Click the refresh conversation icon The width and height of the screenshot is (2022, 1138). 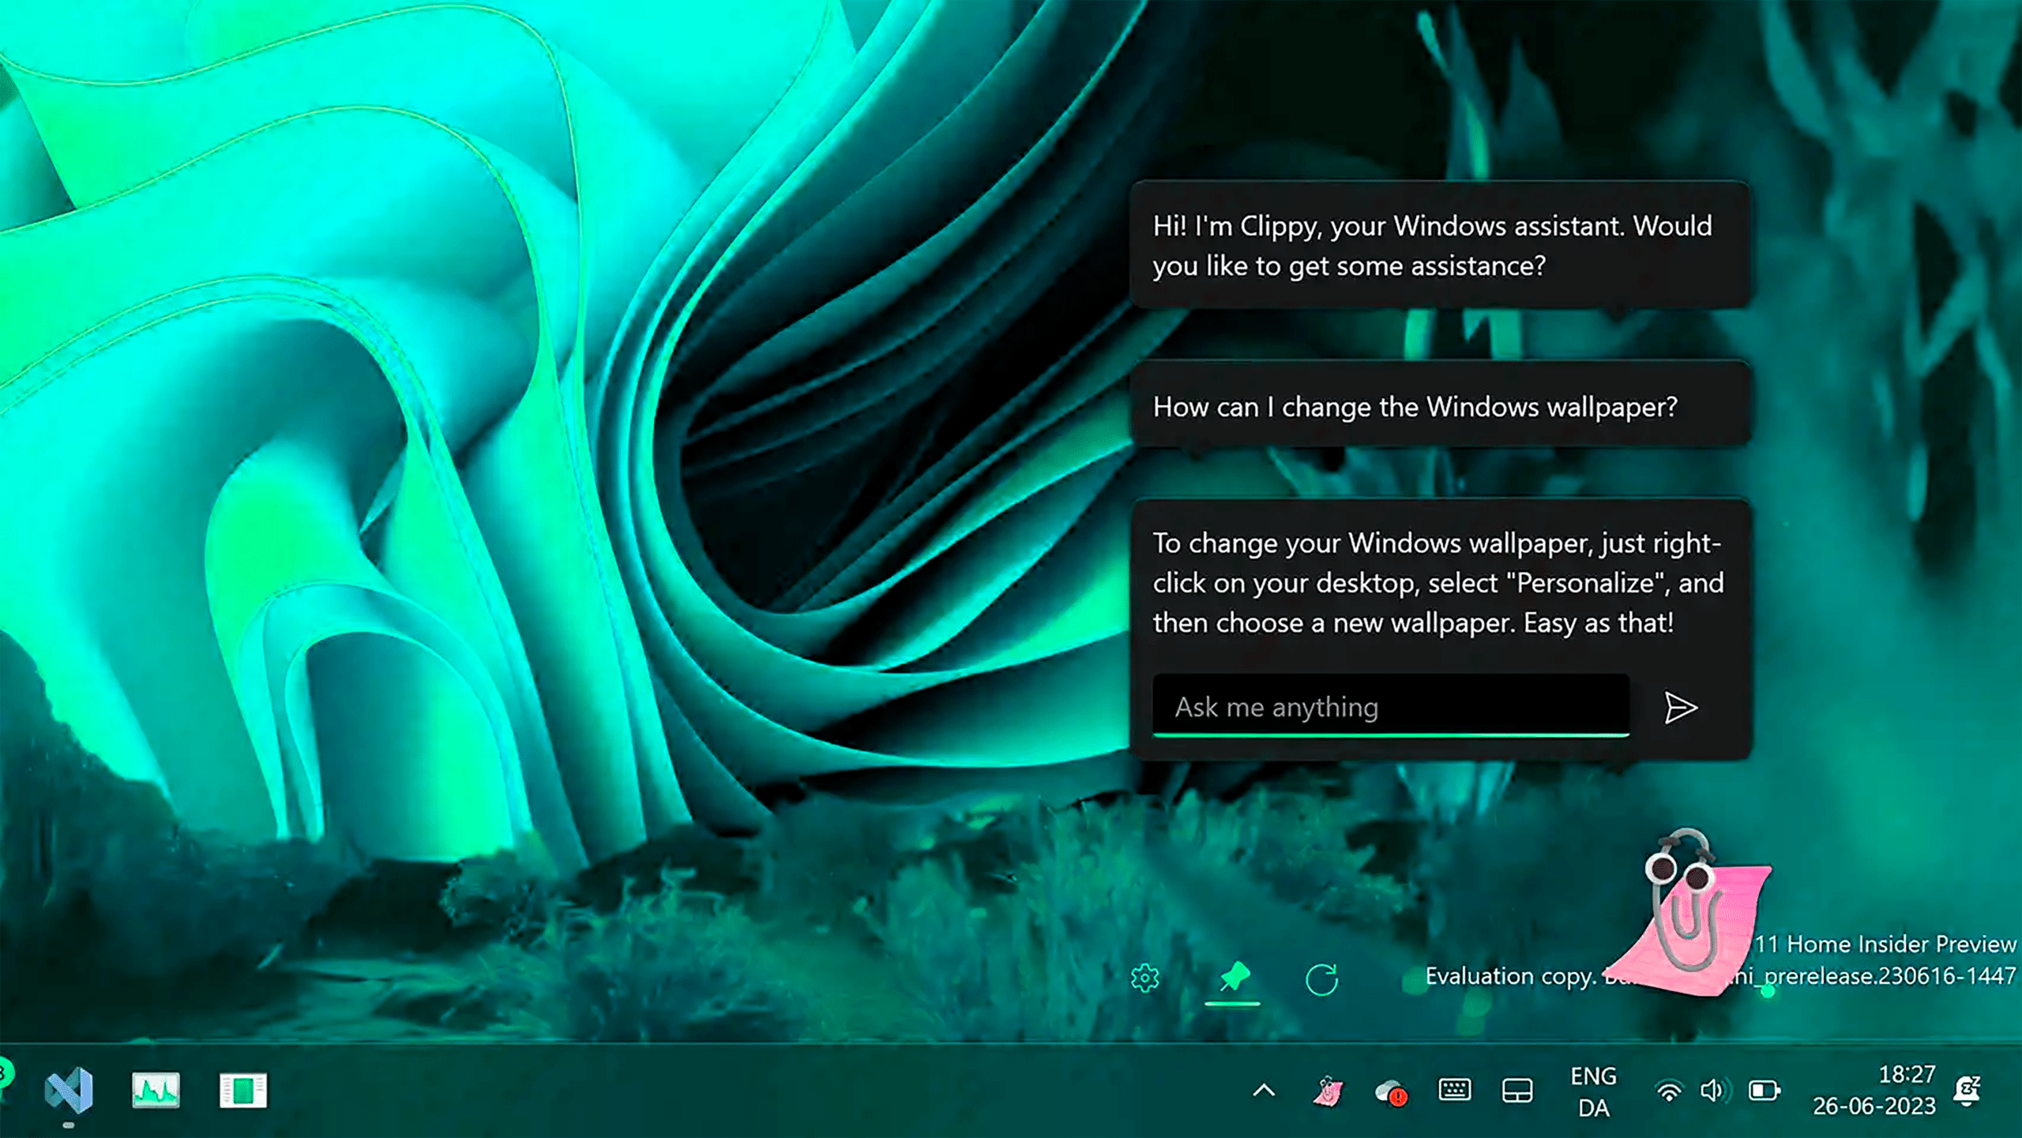[x=1321, y=980]
